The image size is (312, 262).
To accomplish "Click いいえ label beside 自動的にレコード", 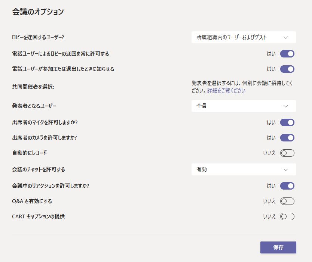I will [269, 153].
